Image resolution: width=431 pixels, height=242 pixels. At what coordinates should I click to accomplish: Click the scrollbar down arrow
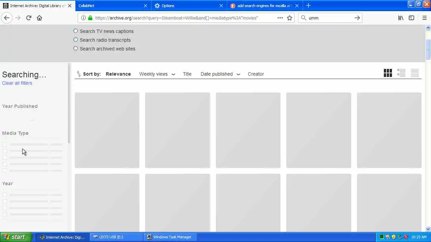(428, 229)
